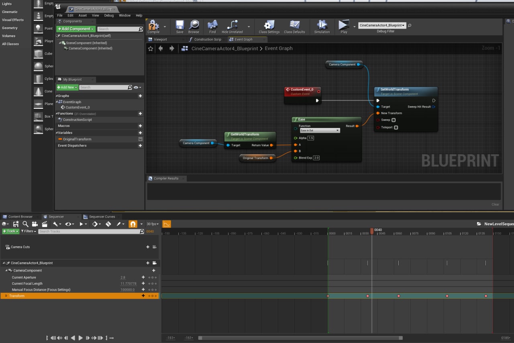The width and height of the screenshot is (514, 343).
Task: Add a new function with Functions plus button
Action: 140,114
